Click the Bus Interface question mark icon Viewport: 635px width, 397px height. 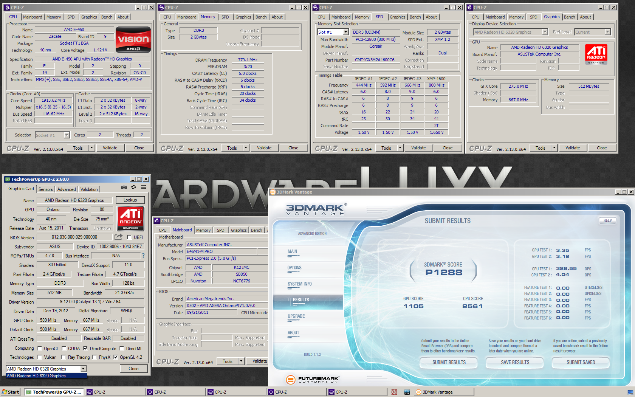(x=143, y=256)
